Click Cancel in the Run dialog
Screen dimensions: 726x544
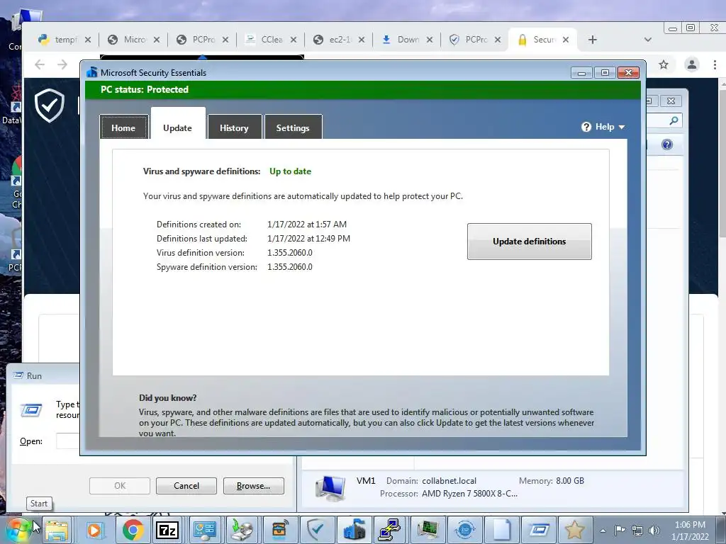186,486
